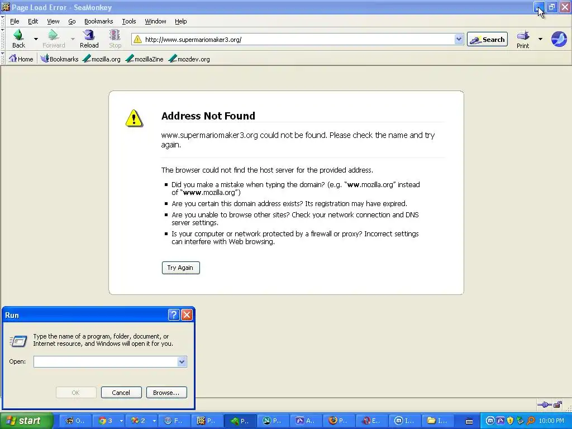This screenshot has height=429, width=572.
Task: Switch to Netscape taskbar item
Action: (x=272, y=421)
